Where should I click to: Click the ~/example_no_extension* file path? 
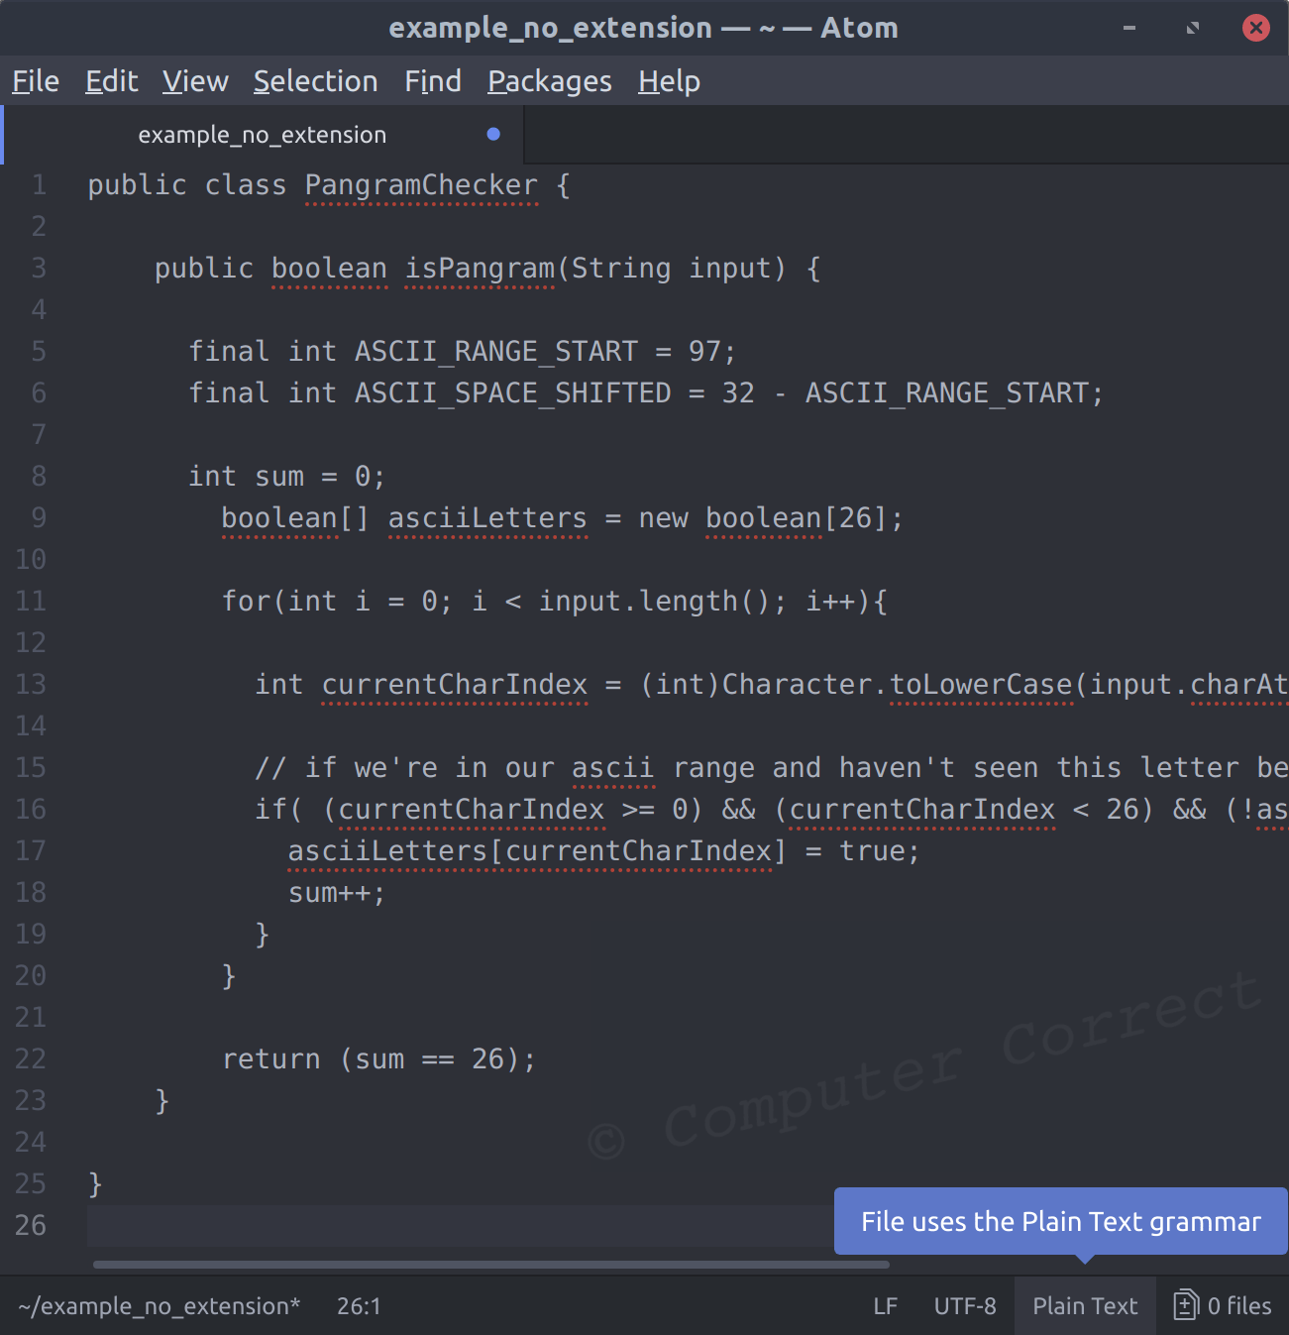[160, 1306]
